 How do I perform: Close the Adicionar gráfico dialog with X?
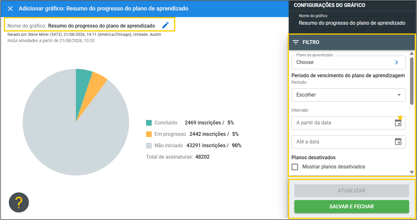coord(10,9)
